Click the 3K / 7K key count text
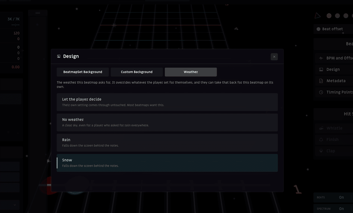The width and height of the screenshot is (353, 213). [x=14, y=19]
